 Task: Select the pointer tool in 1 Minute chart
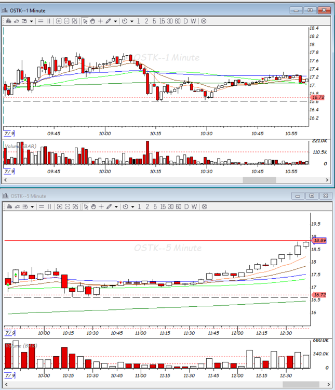tap(85, 21)
